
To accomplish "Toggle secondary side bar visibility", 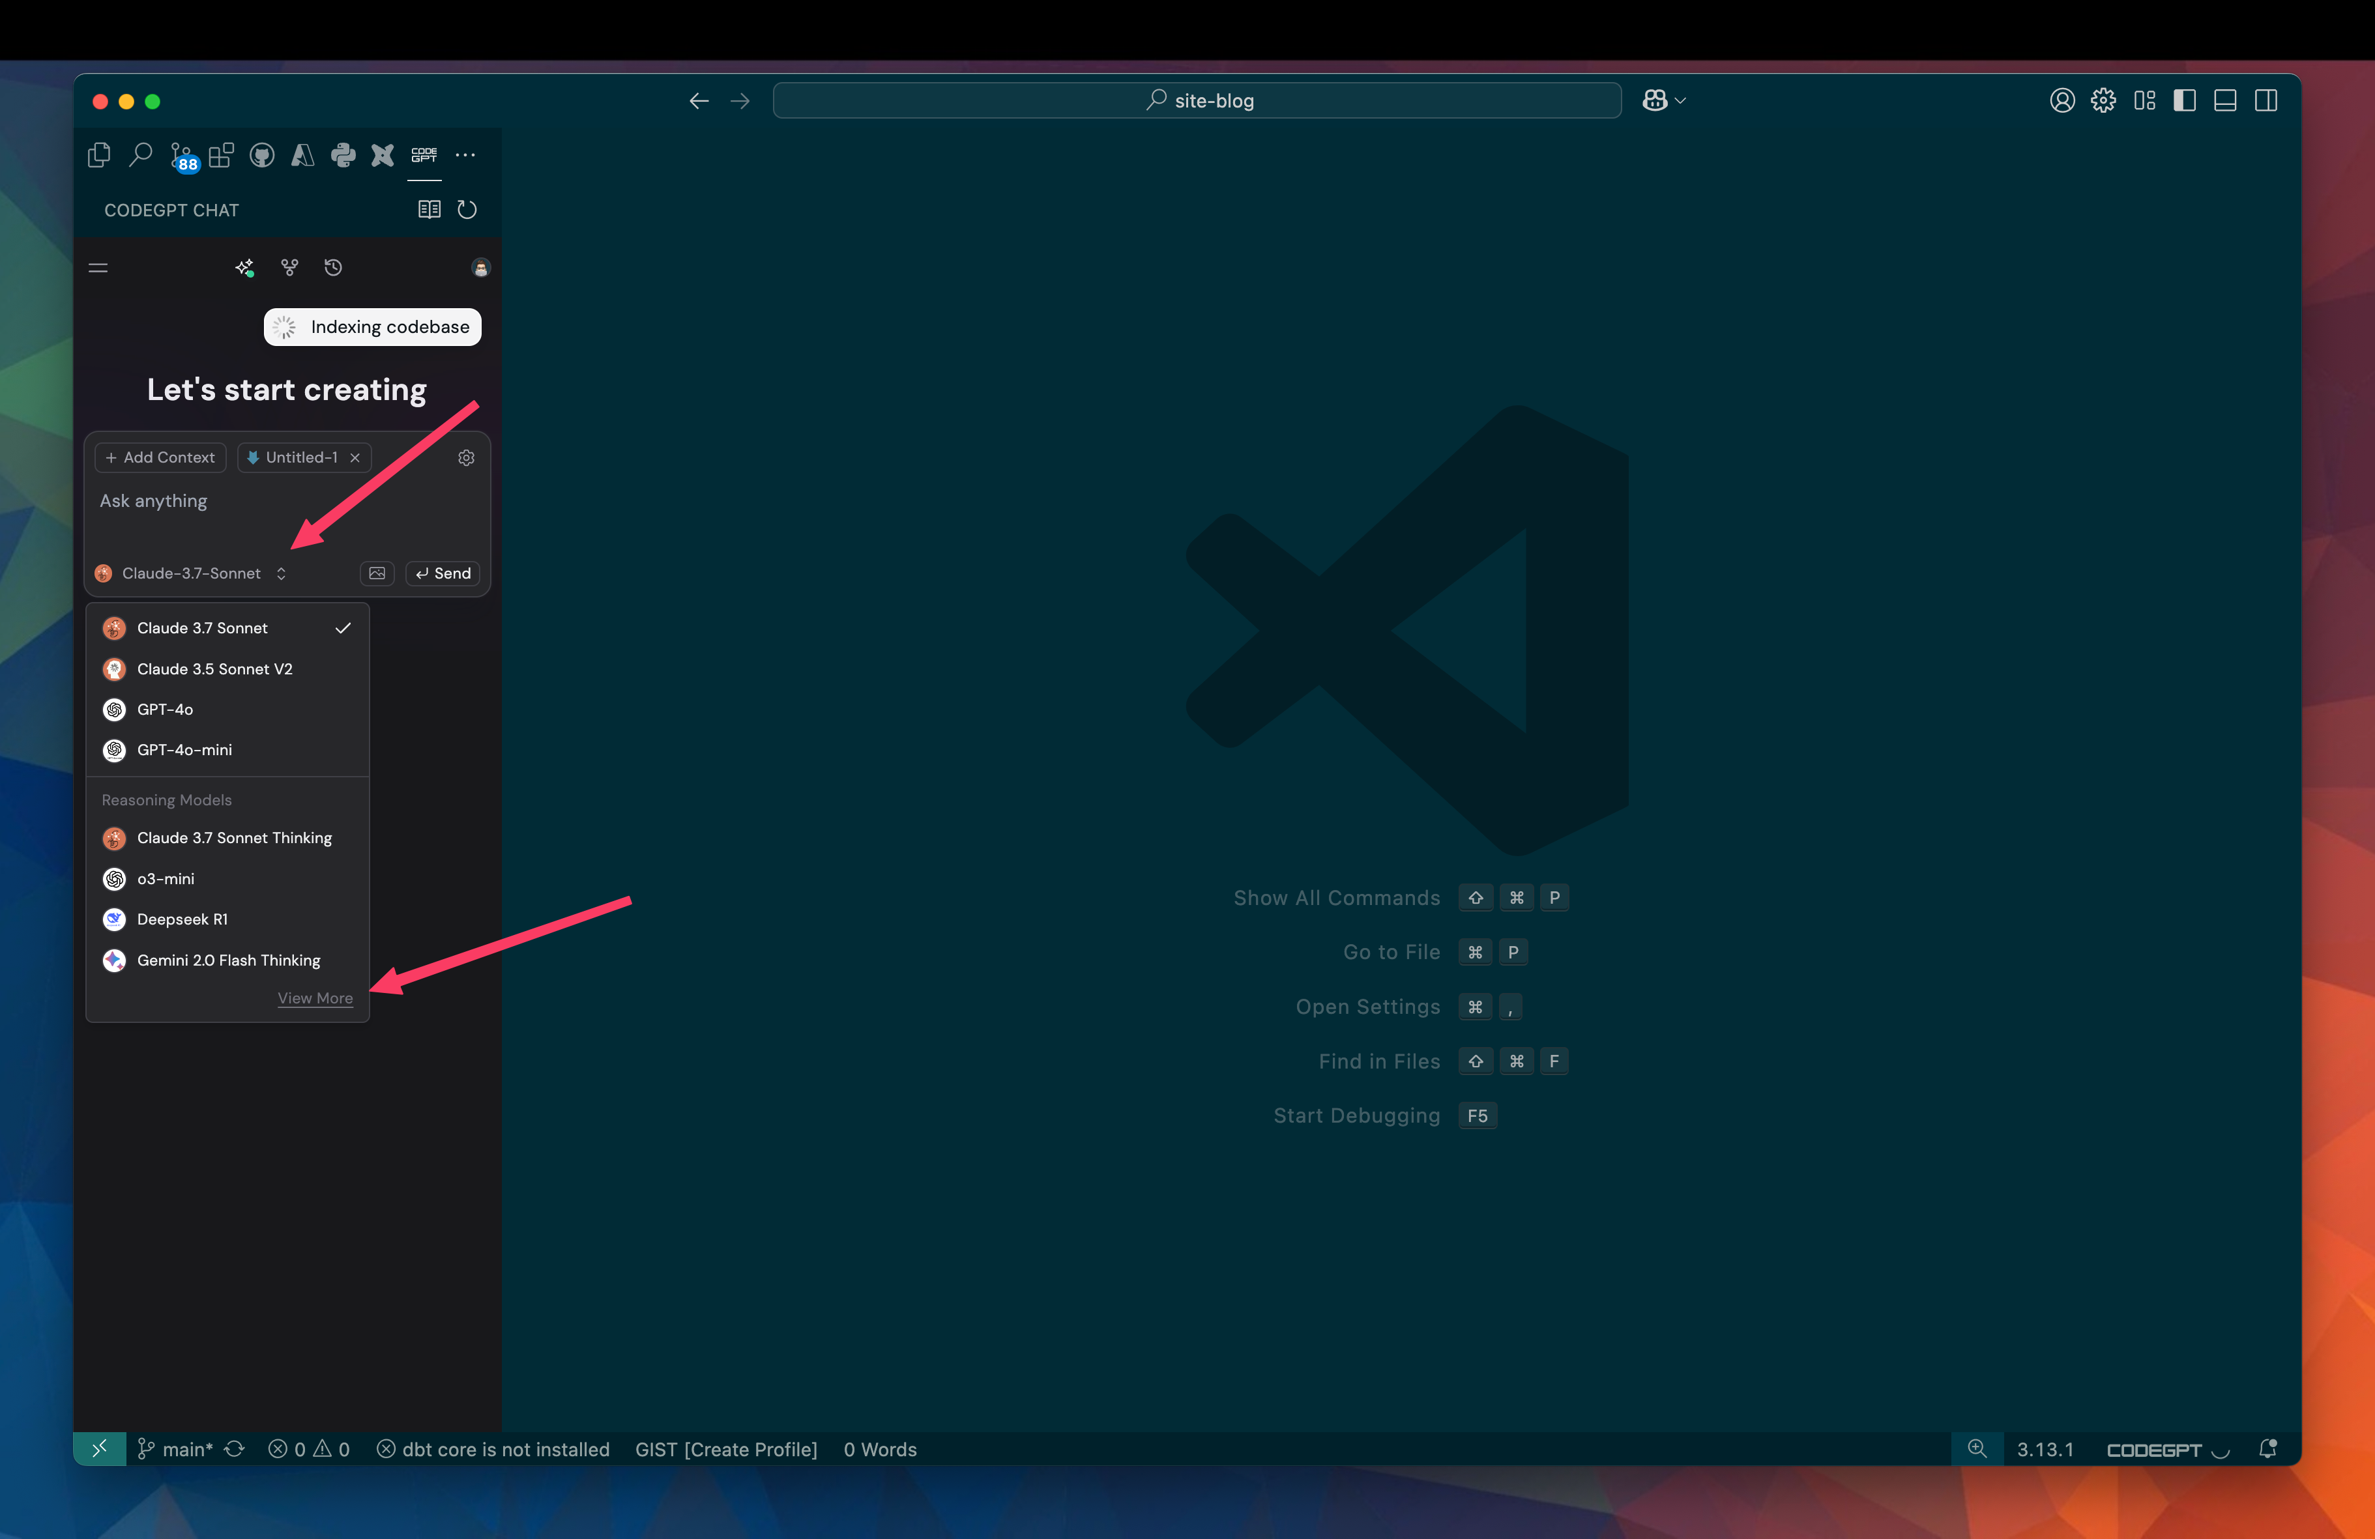I will coord(2266,101).
